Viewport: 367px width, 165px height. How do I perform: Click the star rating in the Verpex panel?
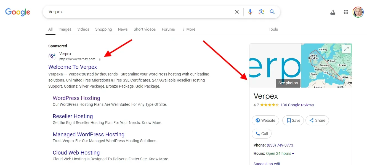coord(270,105)
